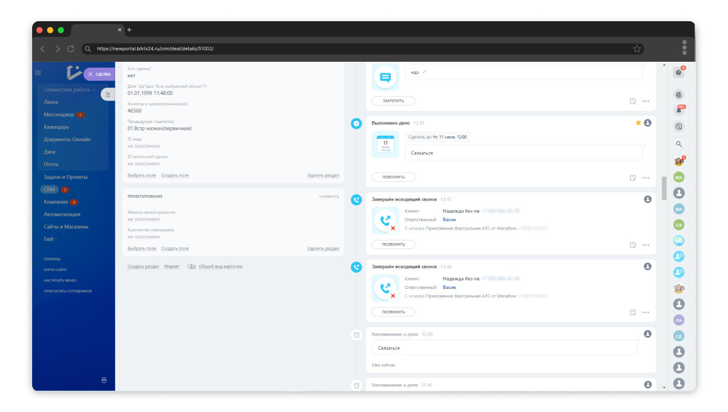The width and height of the screenshot is (728, 412).
Task: Open three-dots menu in the ЗАКРЕПИТЬ card
Action: [x=645, y=101]
